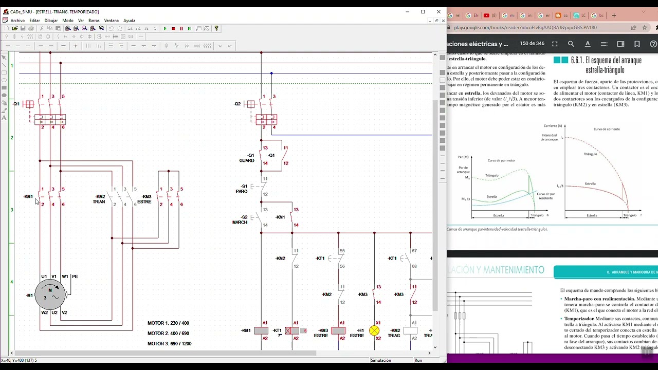Click the Cut scissors icon

(42, 28)
